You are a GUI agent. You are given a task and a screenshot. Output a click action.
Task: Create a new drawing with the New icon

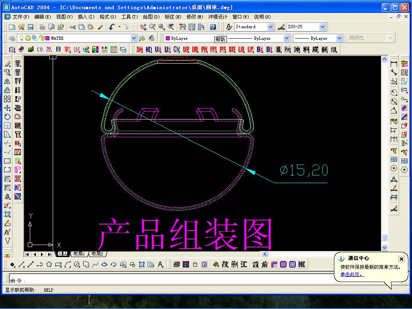click(x=12, y=27)
